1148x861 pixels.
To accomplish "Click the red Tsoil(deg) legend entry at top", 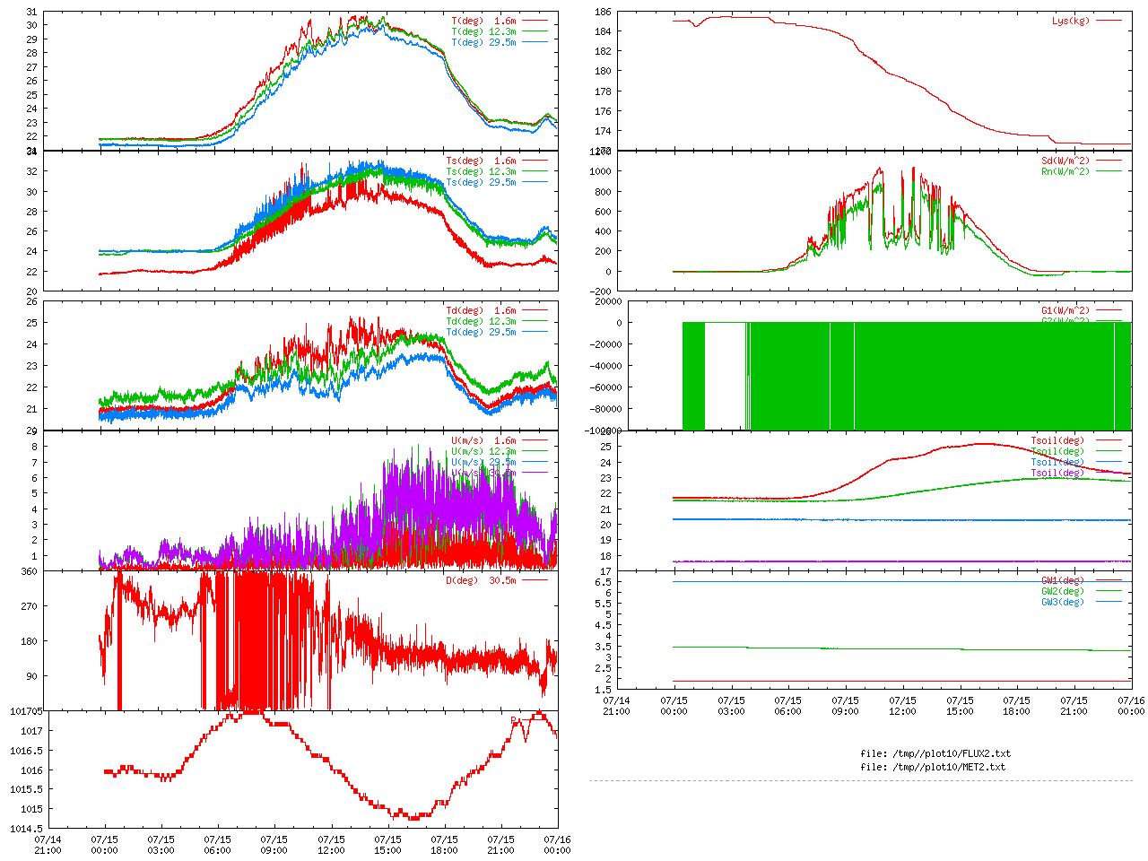I will coord(1057,441).
